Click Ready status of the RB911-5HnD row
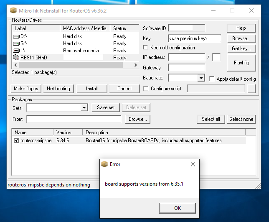Screen dimensions: 269x222 120,58
